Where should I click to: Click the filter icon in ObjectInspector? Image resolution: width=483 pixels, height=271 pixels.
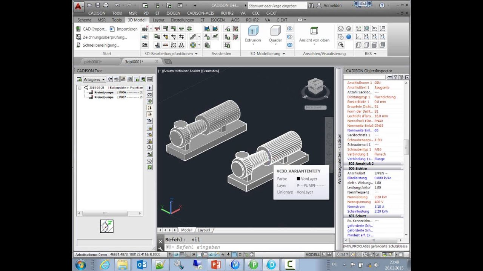(x=395, y=77)
